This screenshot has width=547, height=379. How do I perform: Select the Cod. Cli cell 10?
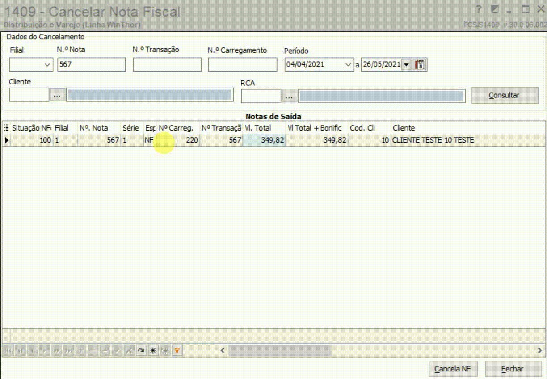[x=370, y=140]
